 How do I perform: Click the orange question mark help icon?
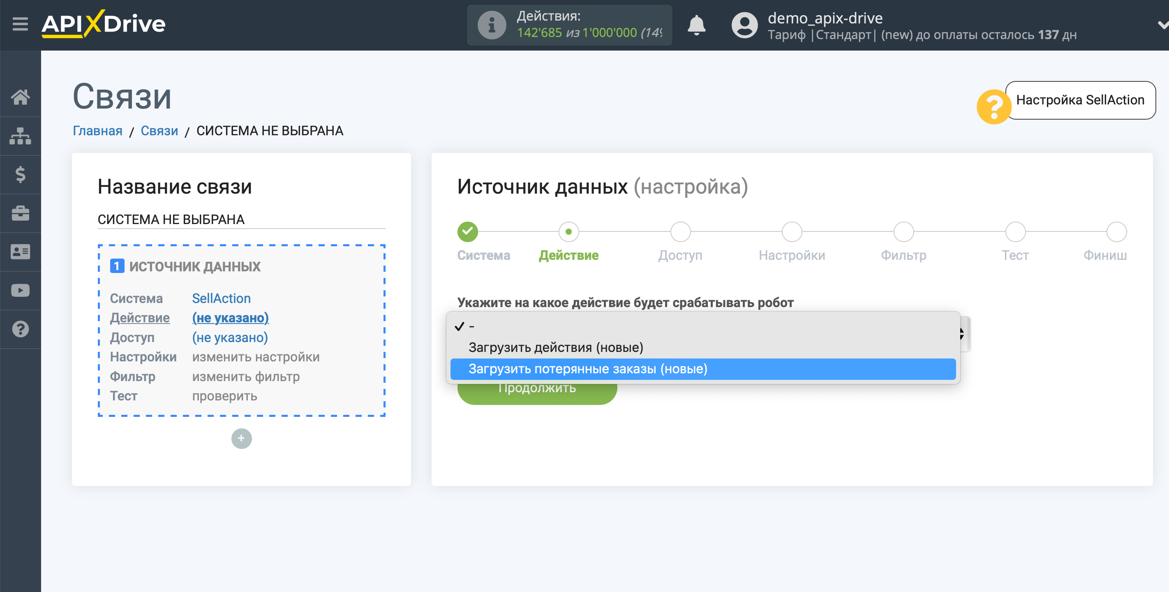(994, 107)
